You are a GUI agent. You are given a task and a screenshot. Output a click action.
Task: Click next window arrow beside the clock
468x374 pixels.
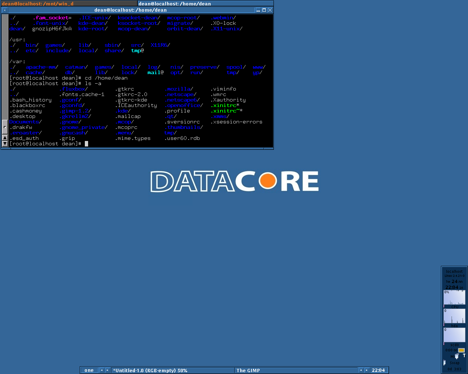[x=366, y=370]
